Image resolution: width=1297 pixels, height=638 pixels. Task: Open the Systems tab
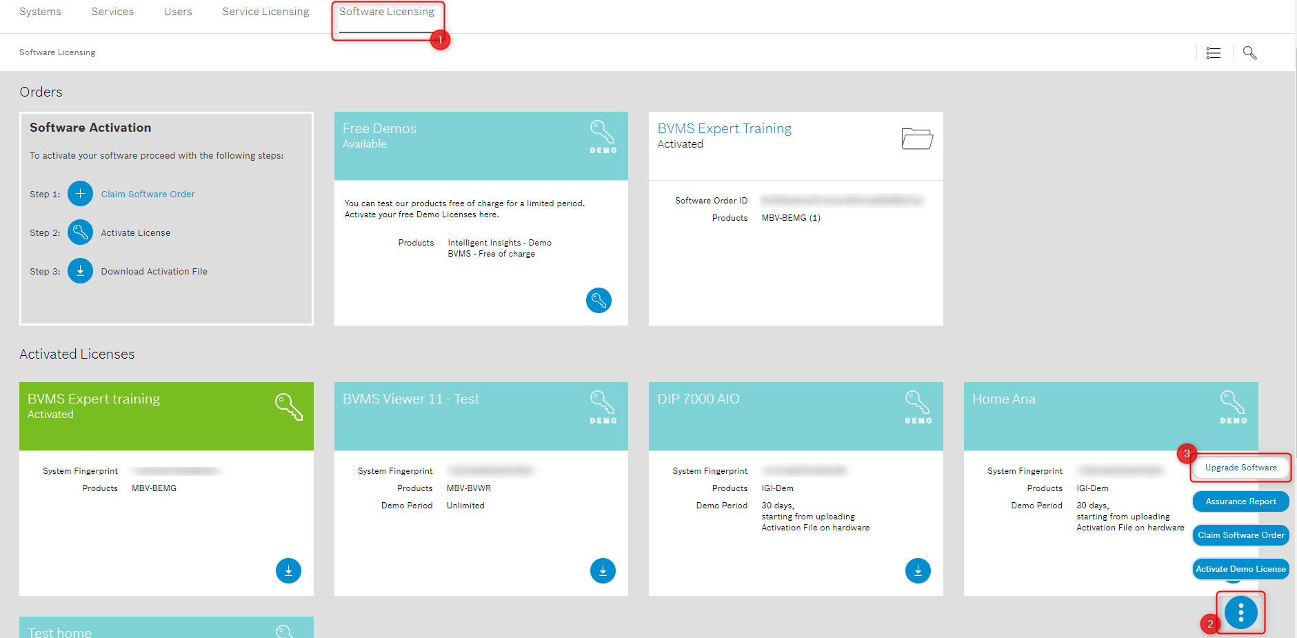(x=40, y=12)
